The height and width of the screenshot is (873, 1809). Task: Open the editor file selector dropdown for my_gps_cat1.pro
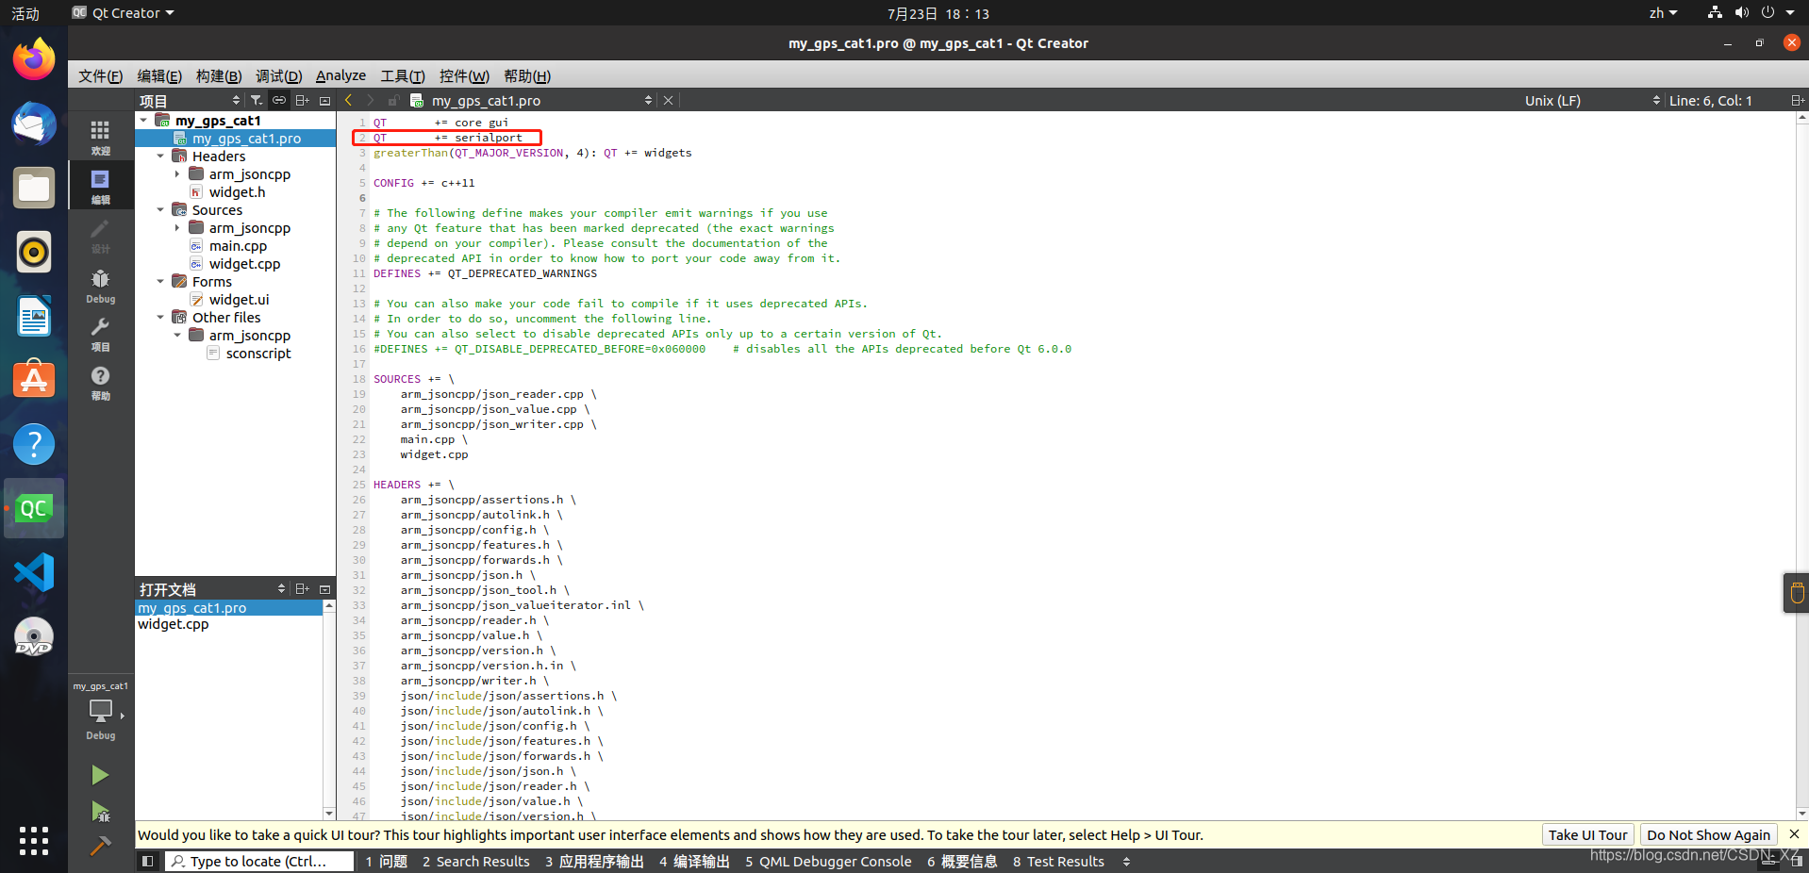coord(542,100)
